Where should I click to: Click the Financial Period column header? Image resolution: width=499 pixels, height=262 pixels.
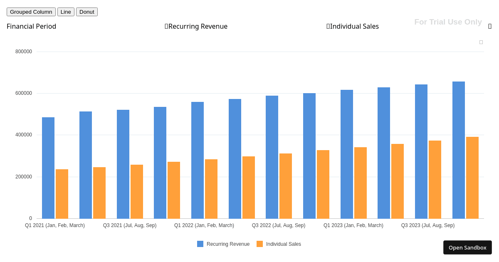32,26
